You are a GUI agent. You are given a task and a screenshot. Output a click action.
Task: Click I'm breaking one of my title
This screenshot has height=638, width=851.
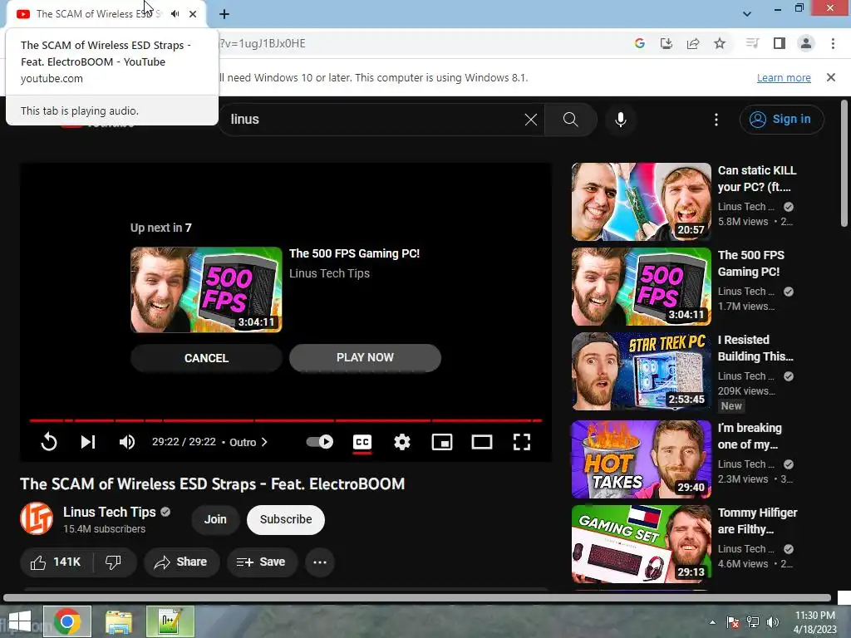750,436
